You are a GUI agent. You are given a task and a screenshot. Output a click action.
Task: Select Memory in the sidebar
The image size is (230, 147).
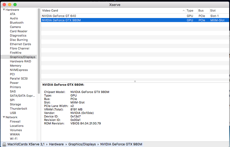pyautogui.click(x=16, y=66)
